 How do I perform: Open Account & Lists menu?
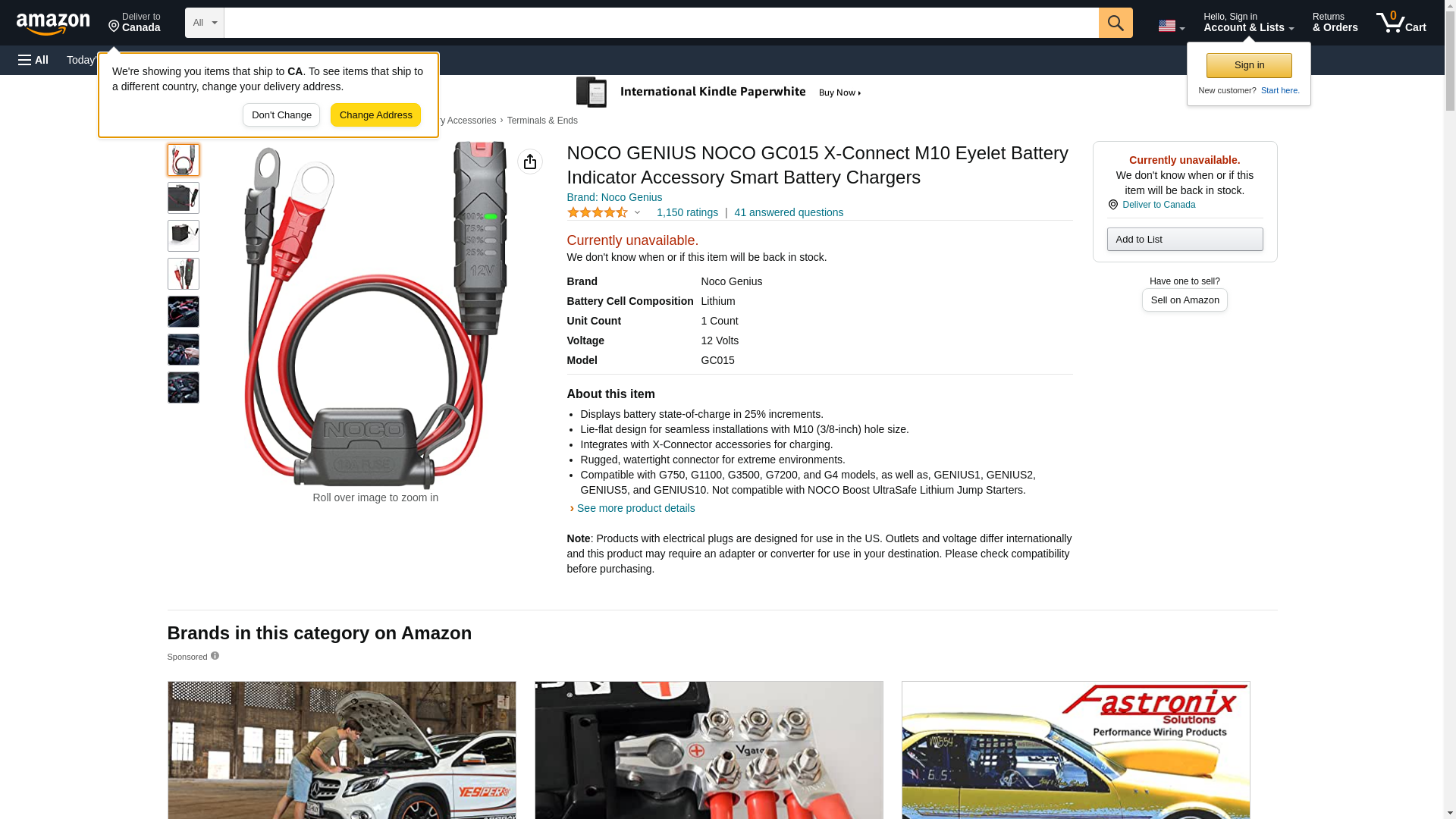pos(1247,23)
